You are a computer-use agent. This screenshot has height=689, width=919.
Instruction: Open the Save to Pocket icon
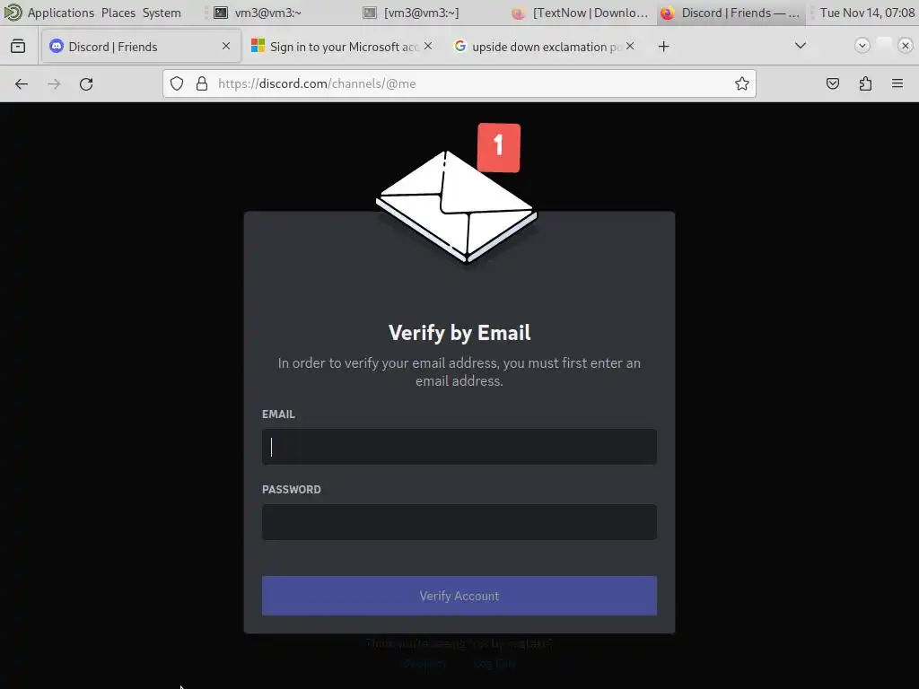point(832,83)
